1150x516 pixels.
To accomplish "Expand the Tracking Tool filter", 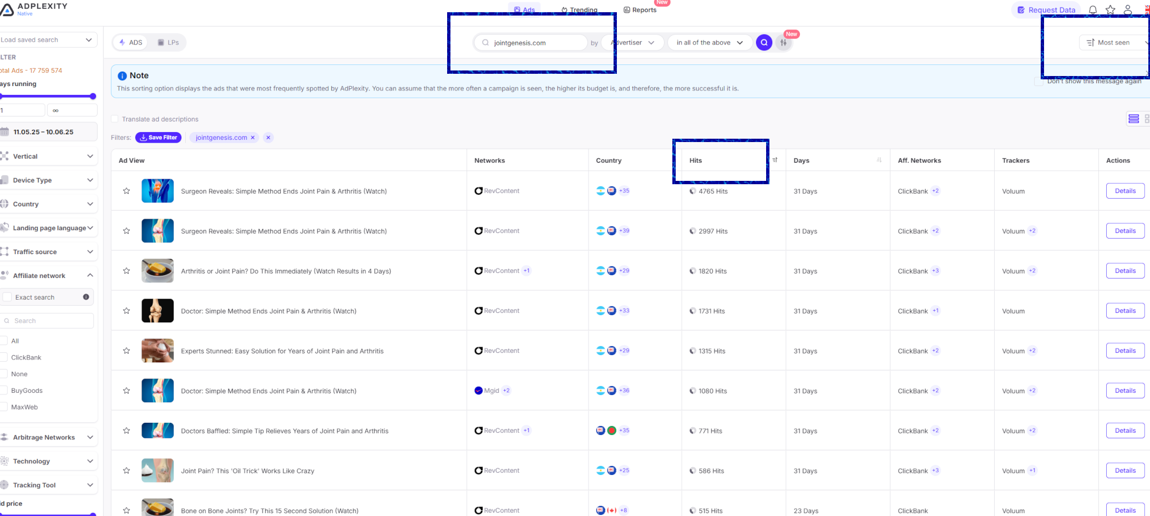I will coord(48,485).
